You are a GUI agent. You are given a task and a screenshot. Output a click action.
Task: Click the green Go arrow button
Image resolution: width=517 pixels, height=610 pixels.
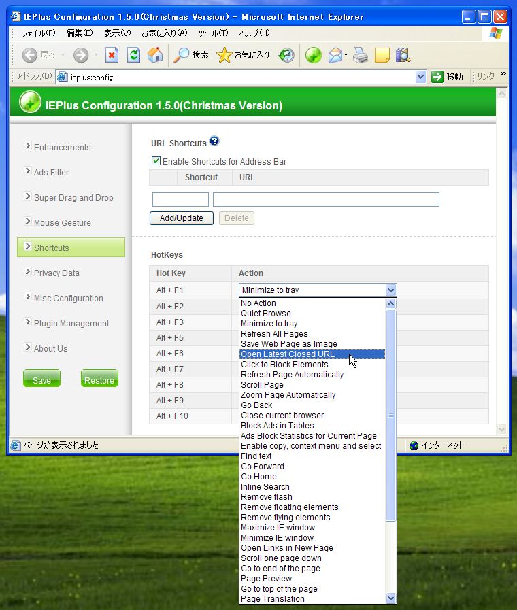click(437, 77)
